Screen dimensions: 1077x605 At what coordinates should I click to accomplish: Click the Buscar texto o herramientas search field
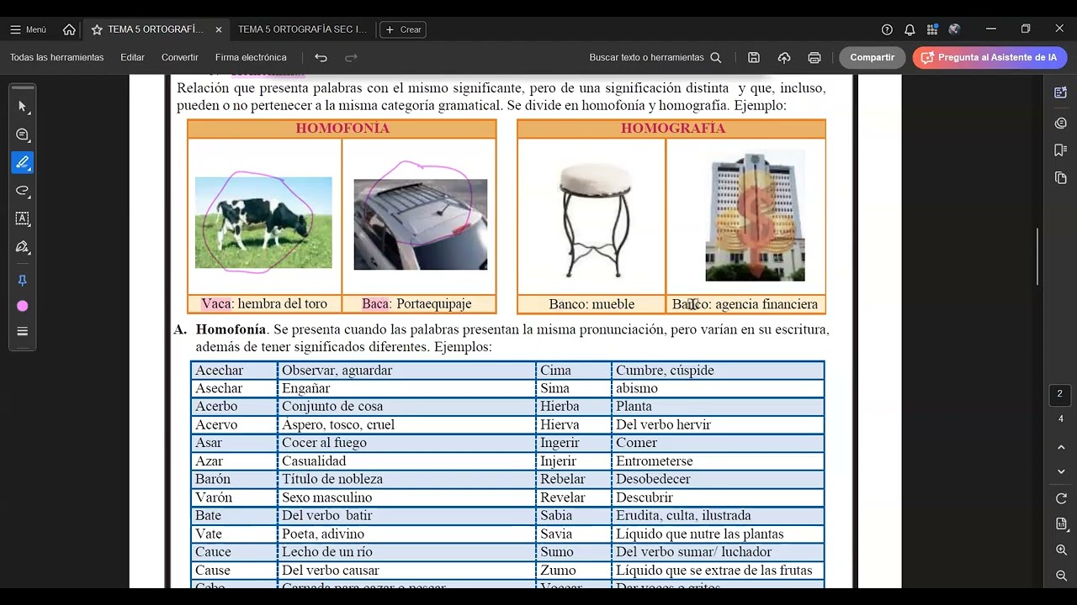655,57
